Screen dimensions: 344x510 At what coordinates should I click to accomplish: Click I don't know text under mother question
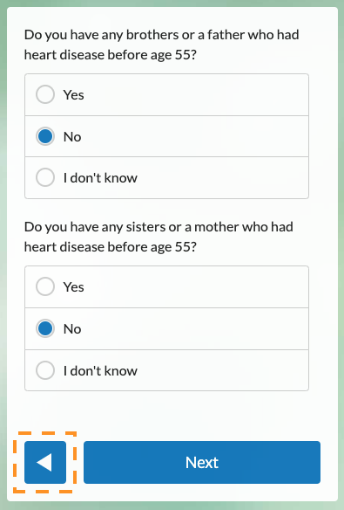click(100, 370)
